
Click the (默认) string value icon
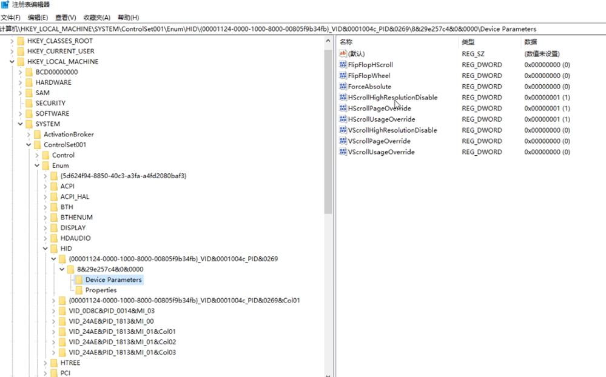click(x=343, y=54)
